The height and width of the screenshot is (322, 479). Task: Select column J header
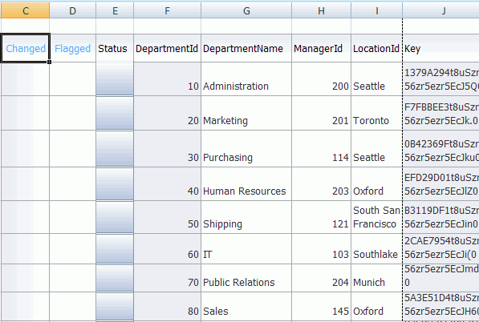440,10
